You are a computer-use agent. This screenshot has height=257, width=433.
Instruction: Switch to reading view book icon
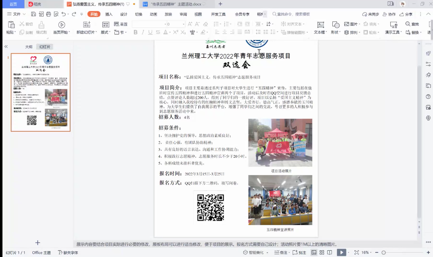pos(329,252)
